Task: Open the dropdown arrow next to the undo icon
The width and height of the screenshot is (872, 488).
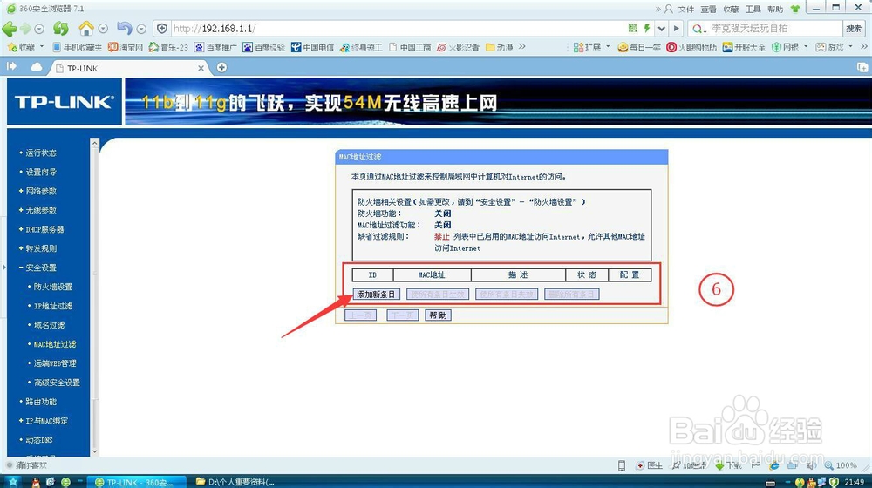Action: tap(141, 29)
